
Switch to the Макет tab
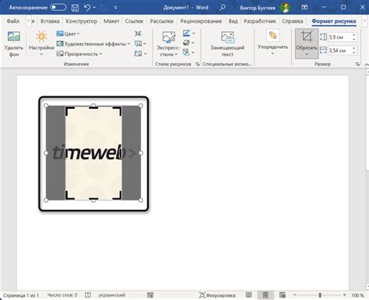111,21
